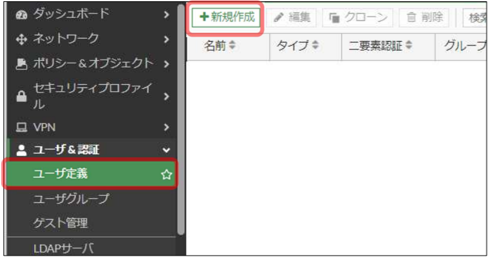Click the 編集 button

click(x=291, y=17)
